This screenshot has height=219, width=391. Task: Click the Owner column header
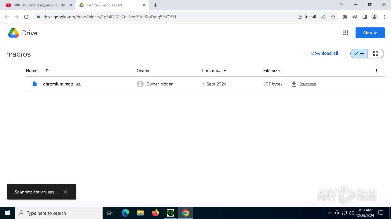(x=143, y=71)
